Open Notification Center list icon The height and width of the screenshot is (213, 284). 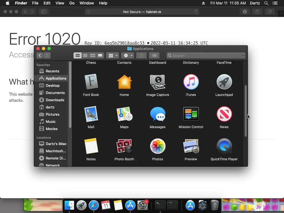tap(275, 3)
